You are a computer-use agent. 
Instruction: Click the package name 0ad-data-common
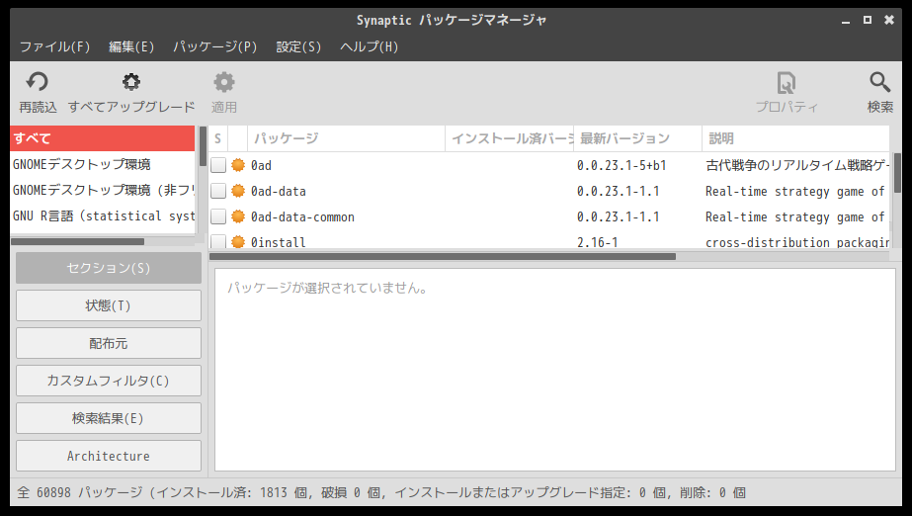(302, 216)
